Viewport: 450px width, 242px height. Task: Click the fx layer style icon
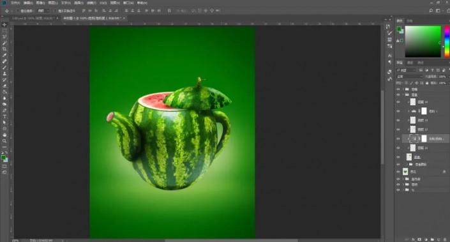click(413, 239)
